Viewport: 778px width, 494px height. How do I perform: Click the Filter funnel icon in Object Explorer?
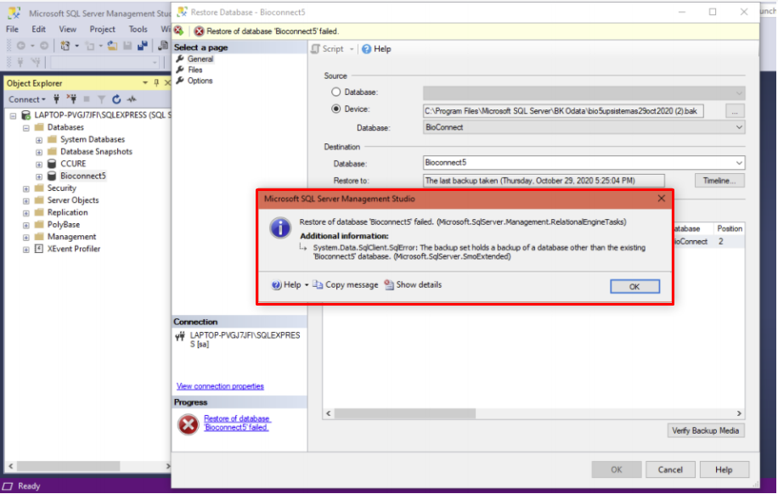(101, 99)
